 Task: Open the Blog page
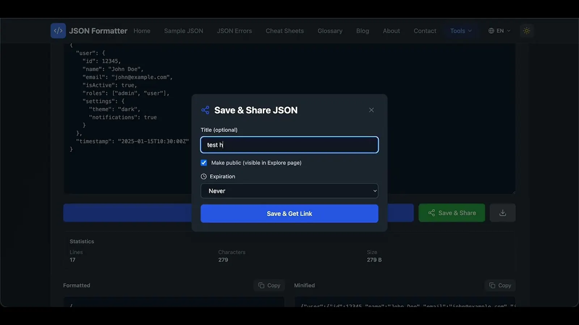(x=363, y=31)
